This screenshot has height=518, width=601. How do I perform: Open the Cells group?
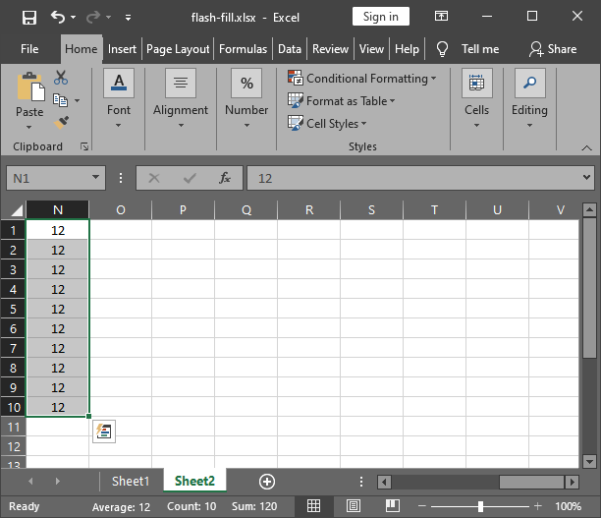[476, 99]
